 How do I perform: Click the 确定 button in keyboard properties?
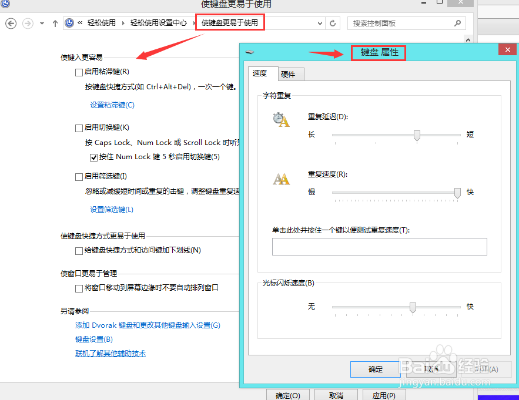coord(375,369)
